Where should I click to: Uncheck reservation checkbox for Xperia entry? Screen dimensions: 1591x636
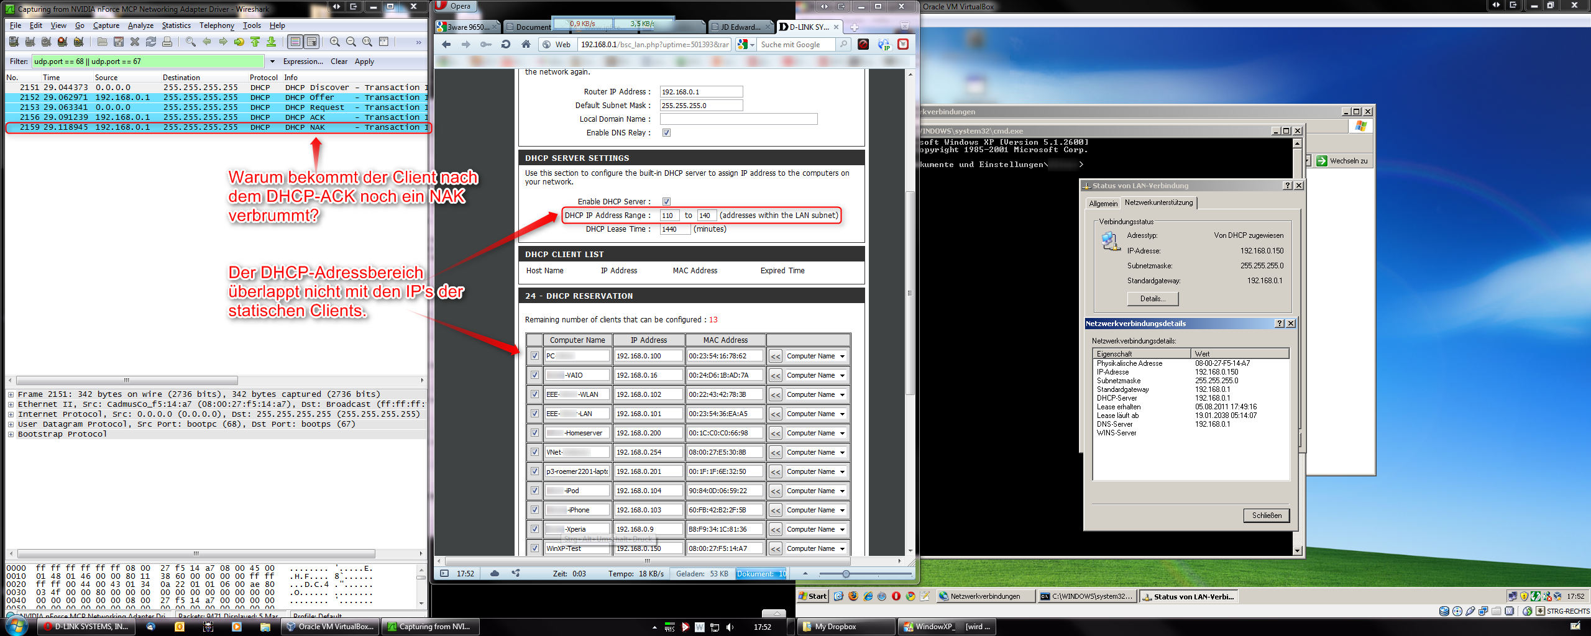tap(534, 529)
